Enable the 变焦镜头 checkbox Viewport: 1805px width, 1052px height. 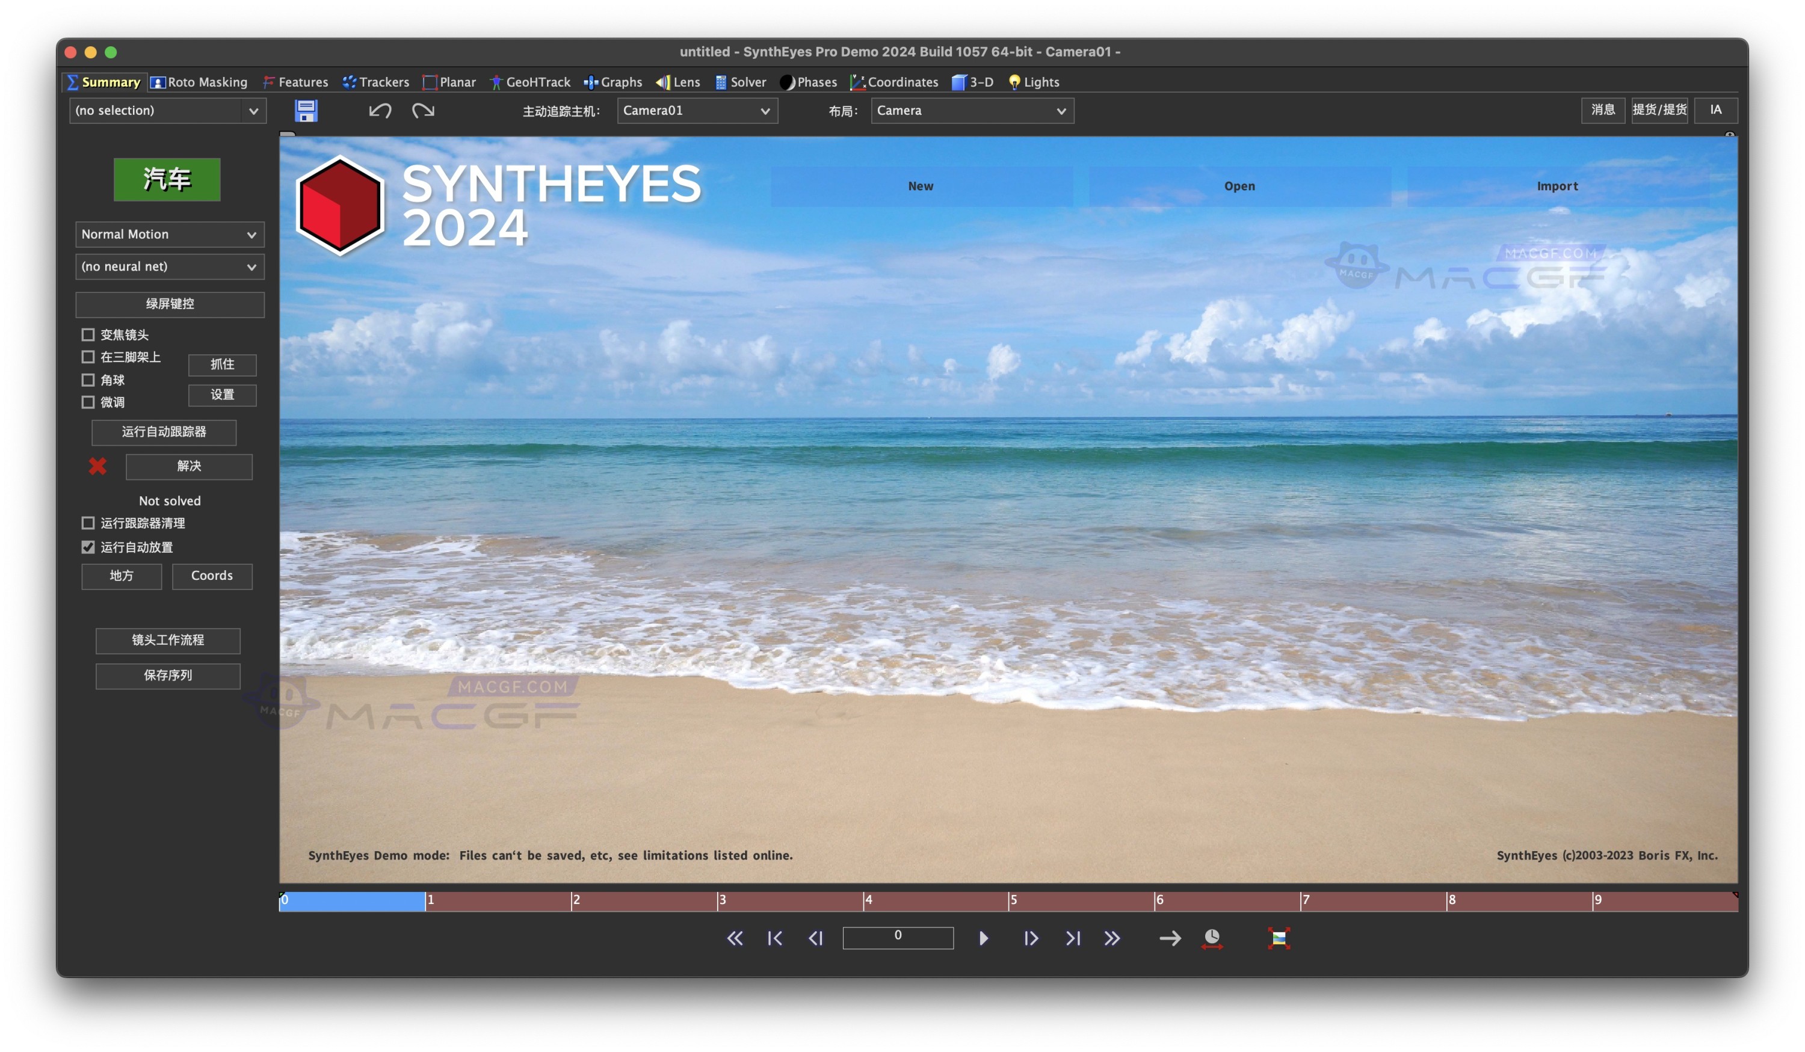[88, 334]
